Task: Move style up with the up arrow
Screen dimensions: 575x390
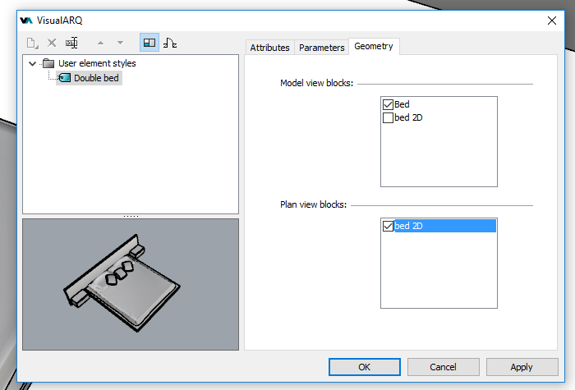Action: pos(100,43)
